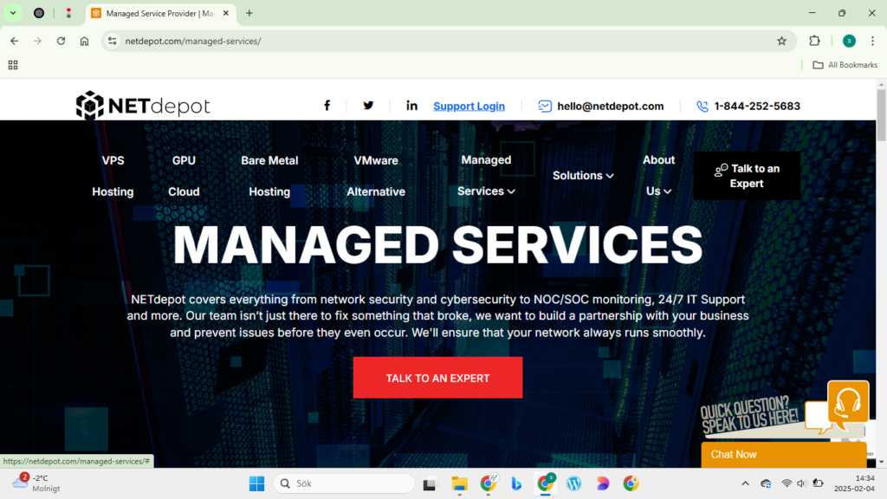Click the headset live chat icon
This screenshot has width=887, height=499.
click(x=847, y=402)
